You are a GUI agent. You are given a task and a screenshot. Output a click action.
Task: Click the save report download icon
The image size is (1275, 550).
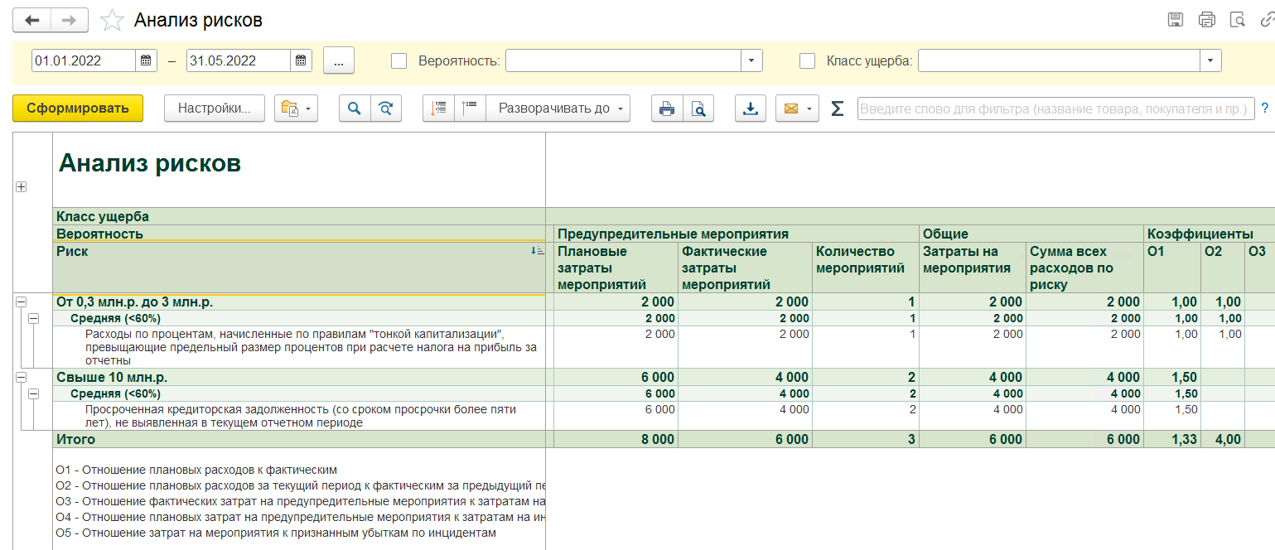coord(751,109)
